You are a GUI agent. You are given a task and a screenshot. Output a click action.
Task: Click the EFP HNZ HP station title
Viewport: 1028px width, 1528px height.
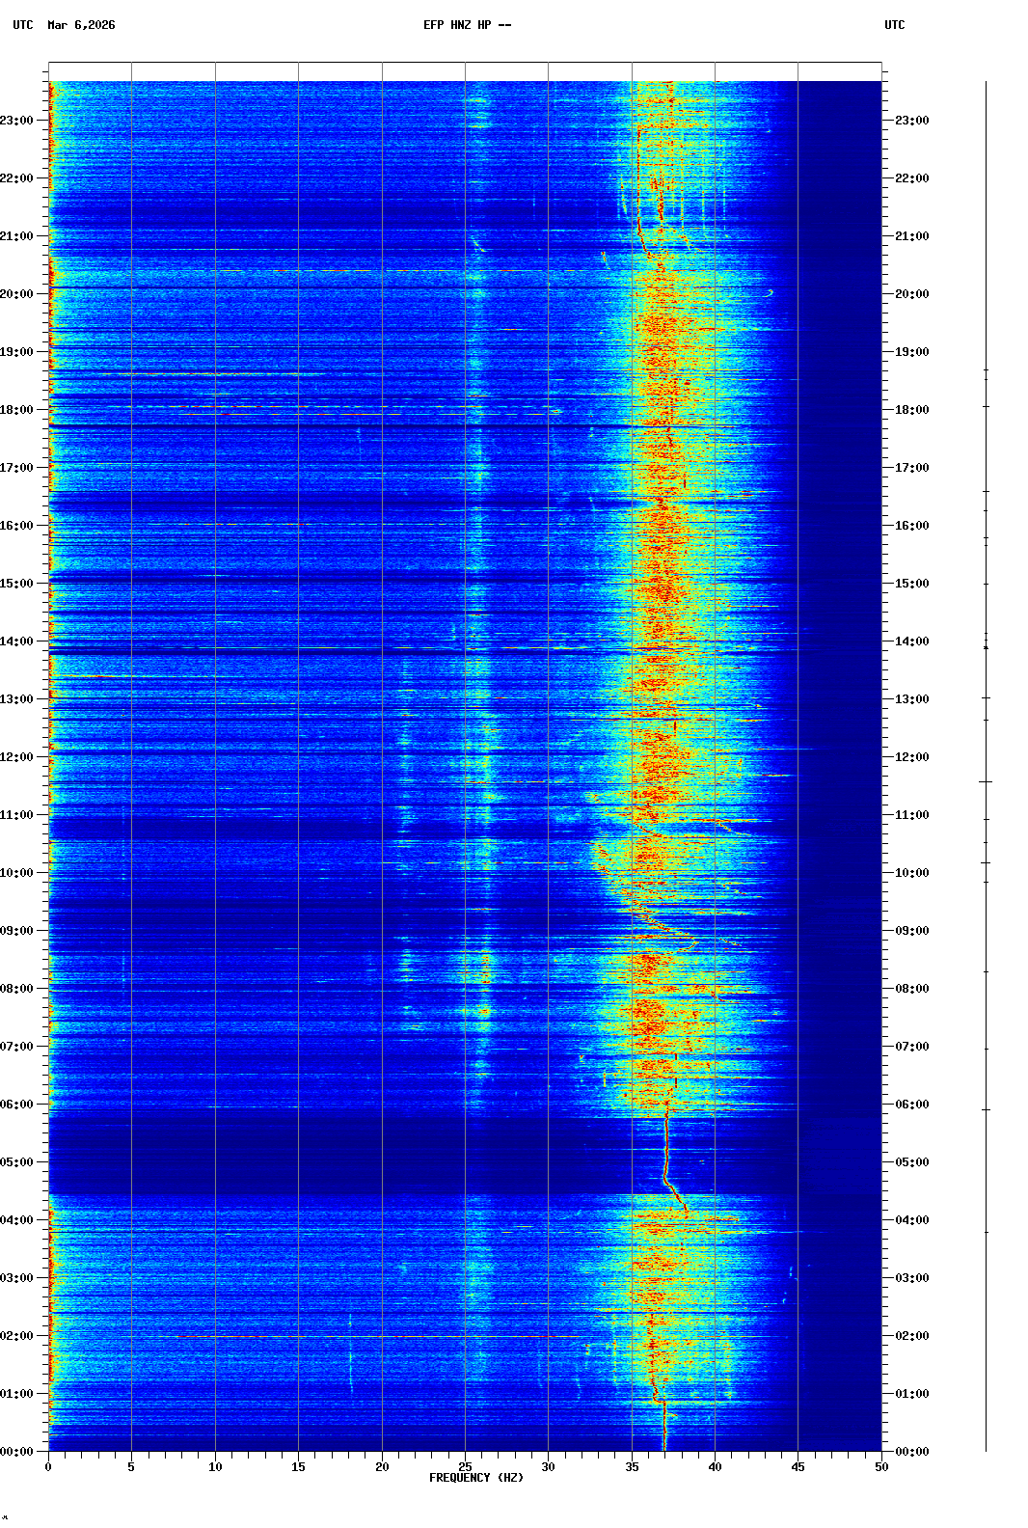pos(467,25)
